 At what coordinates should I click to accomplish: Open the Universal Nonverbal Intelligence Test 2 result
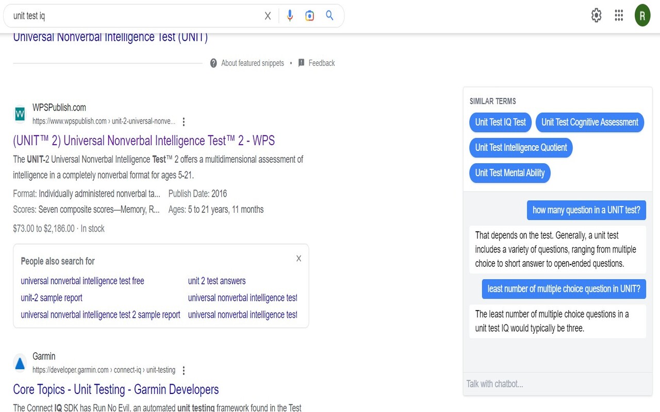click(x=144, y=140)
